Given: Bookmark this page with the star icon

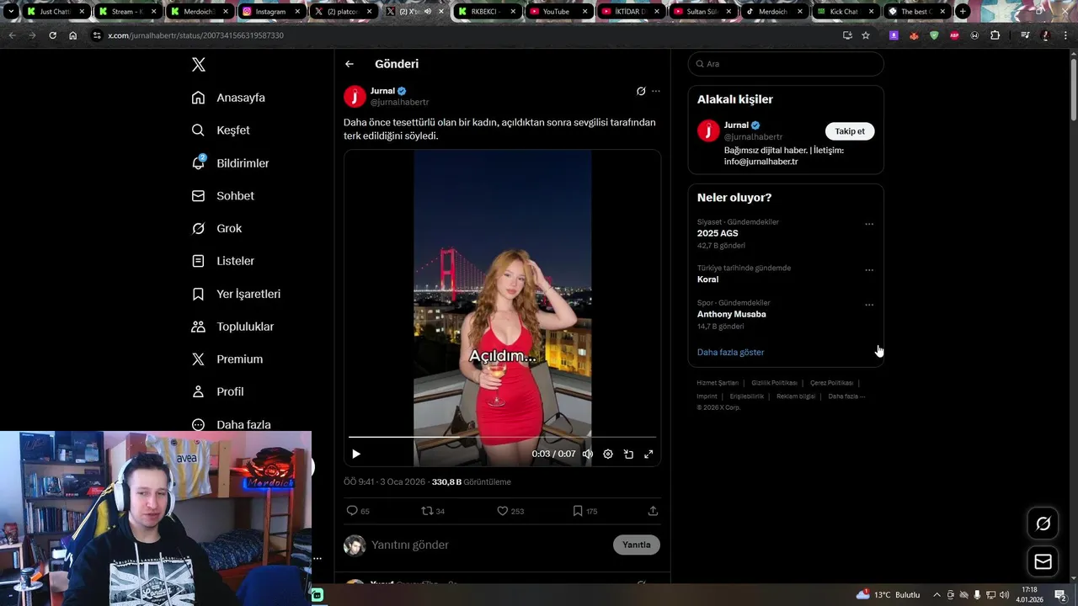Looking at the screenshot, I should [x=866, y=35].
